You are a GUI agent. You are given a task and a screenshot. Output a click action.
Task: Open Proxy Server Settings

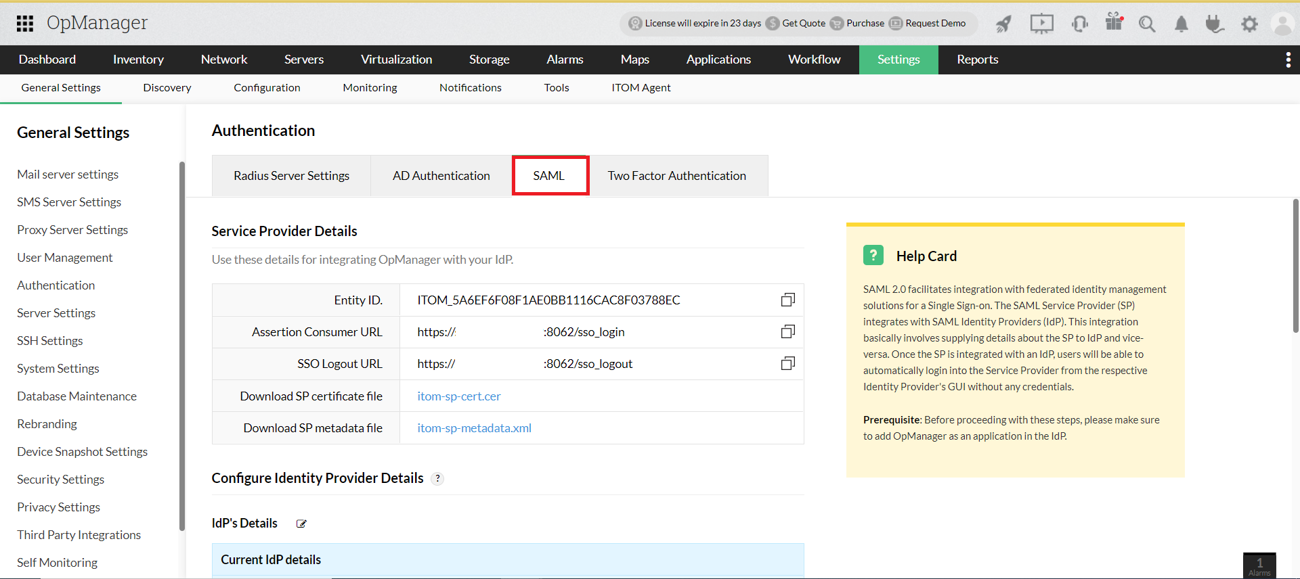(x=72, y=230)
